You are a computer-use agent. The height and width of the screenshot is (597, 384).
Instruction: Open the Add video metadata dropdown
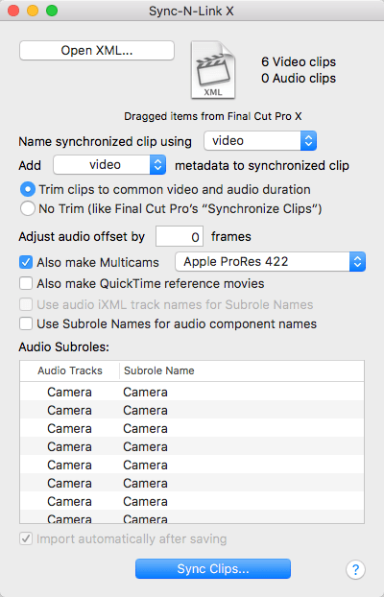pyautogui.click(x=109, y=165)
